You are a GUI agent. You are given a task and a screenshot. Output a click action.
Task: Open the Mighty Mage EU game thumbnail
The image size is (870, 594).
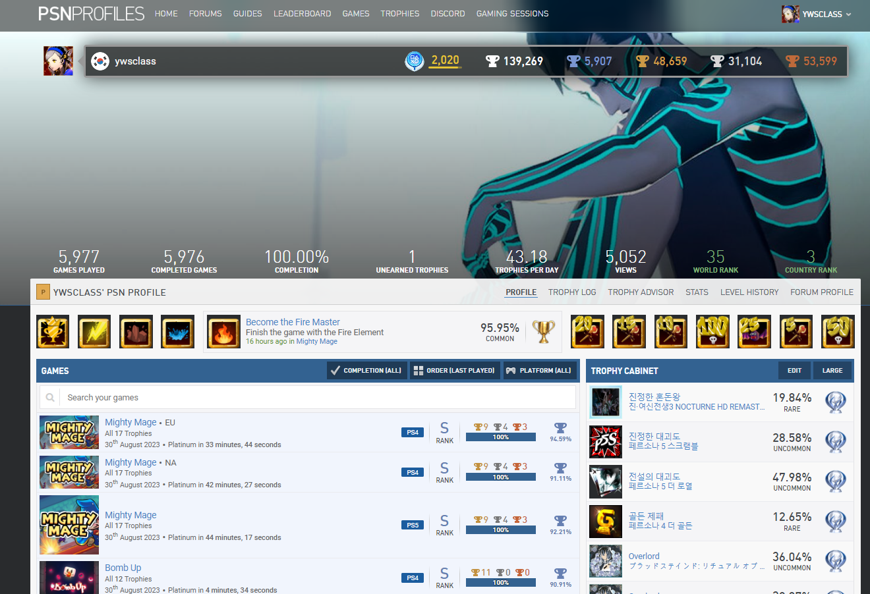pyautogui.click(x=69, y=433)
